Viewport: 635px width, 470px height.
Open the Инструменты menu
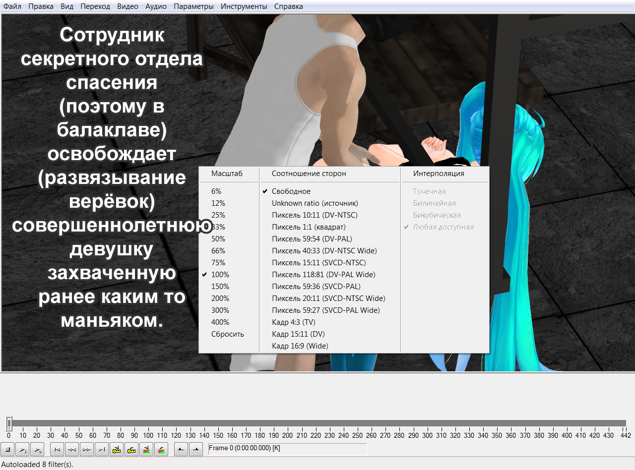244,6
